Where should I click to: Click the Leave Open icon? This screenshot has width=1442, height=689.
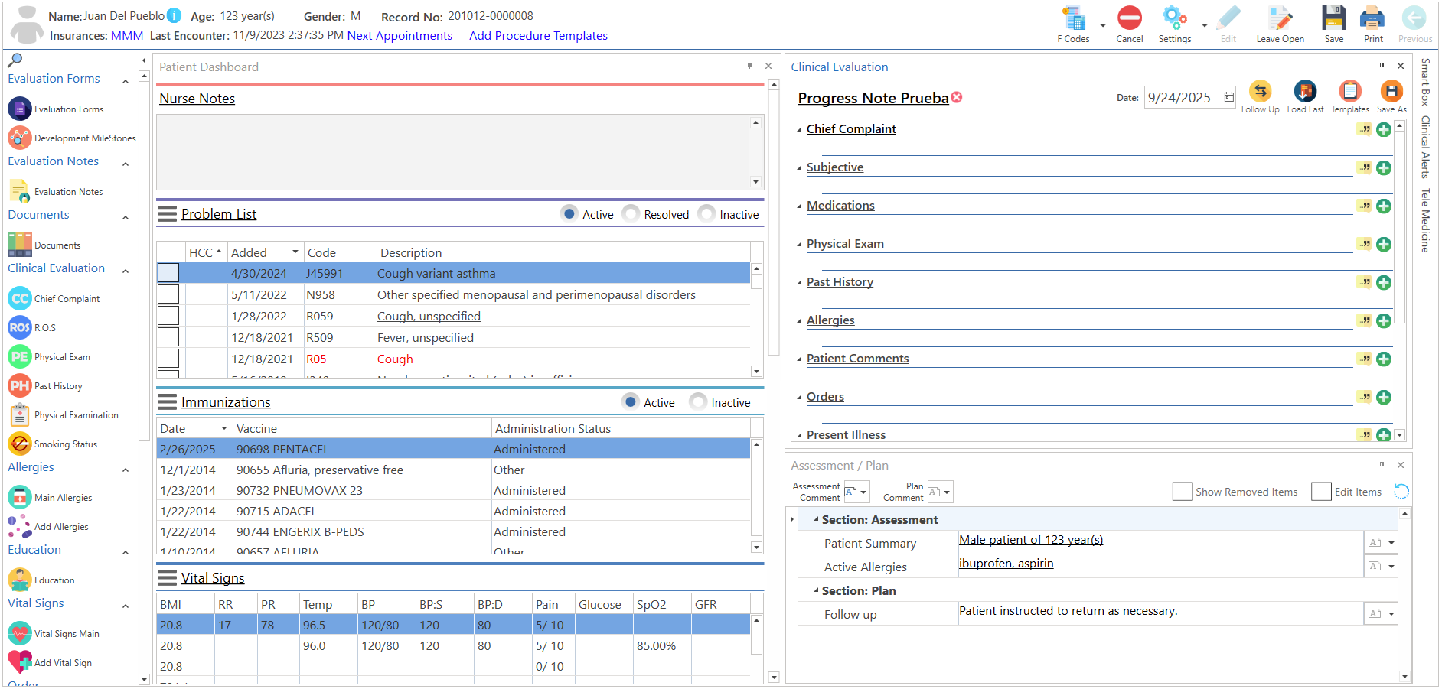click(1280, 18)
